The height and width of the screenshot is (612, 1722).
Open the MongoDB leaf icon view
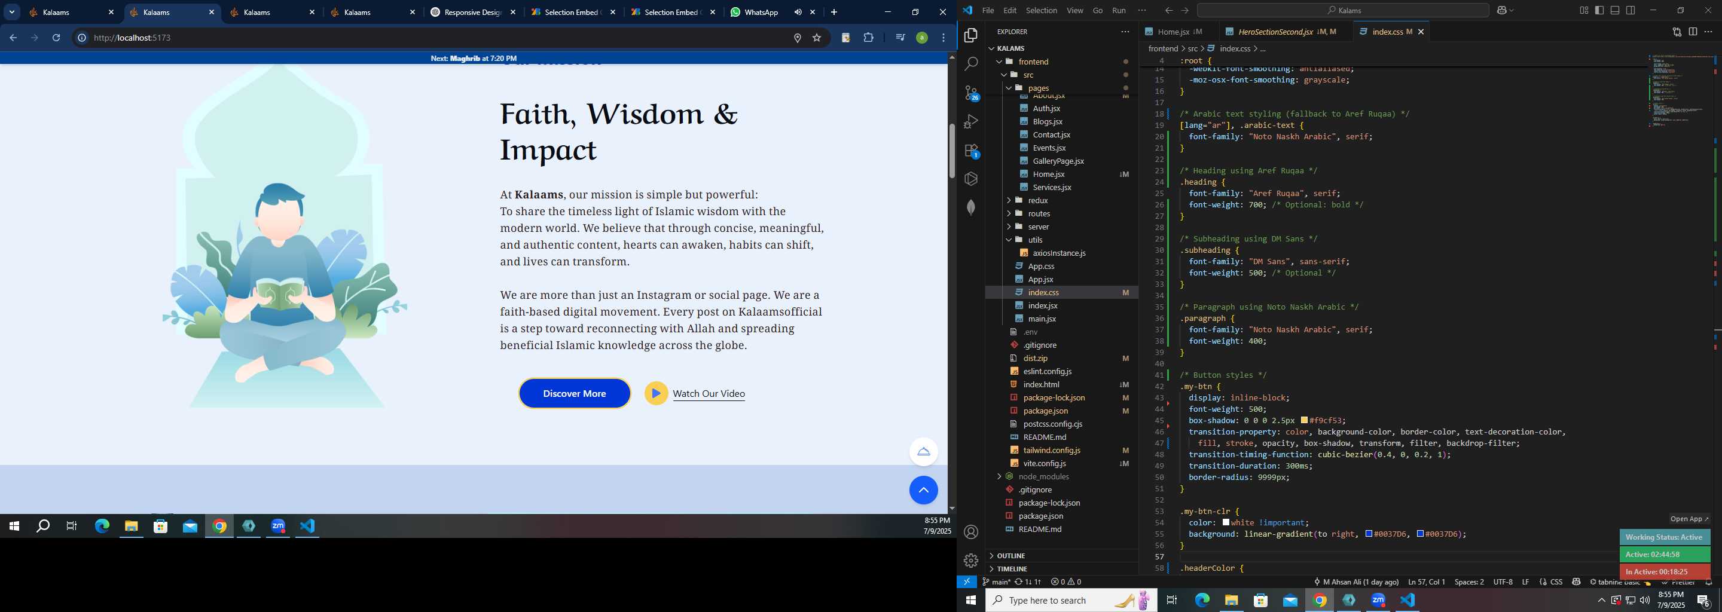pos(971,207)
